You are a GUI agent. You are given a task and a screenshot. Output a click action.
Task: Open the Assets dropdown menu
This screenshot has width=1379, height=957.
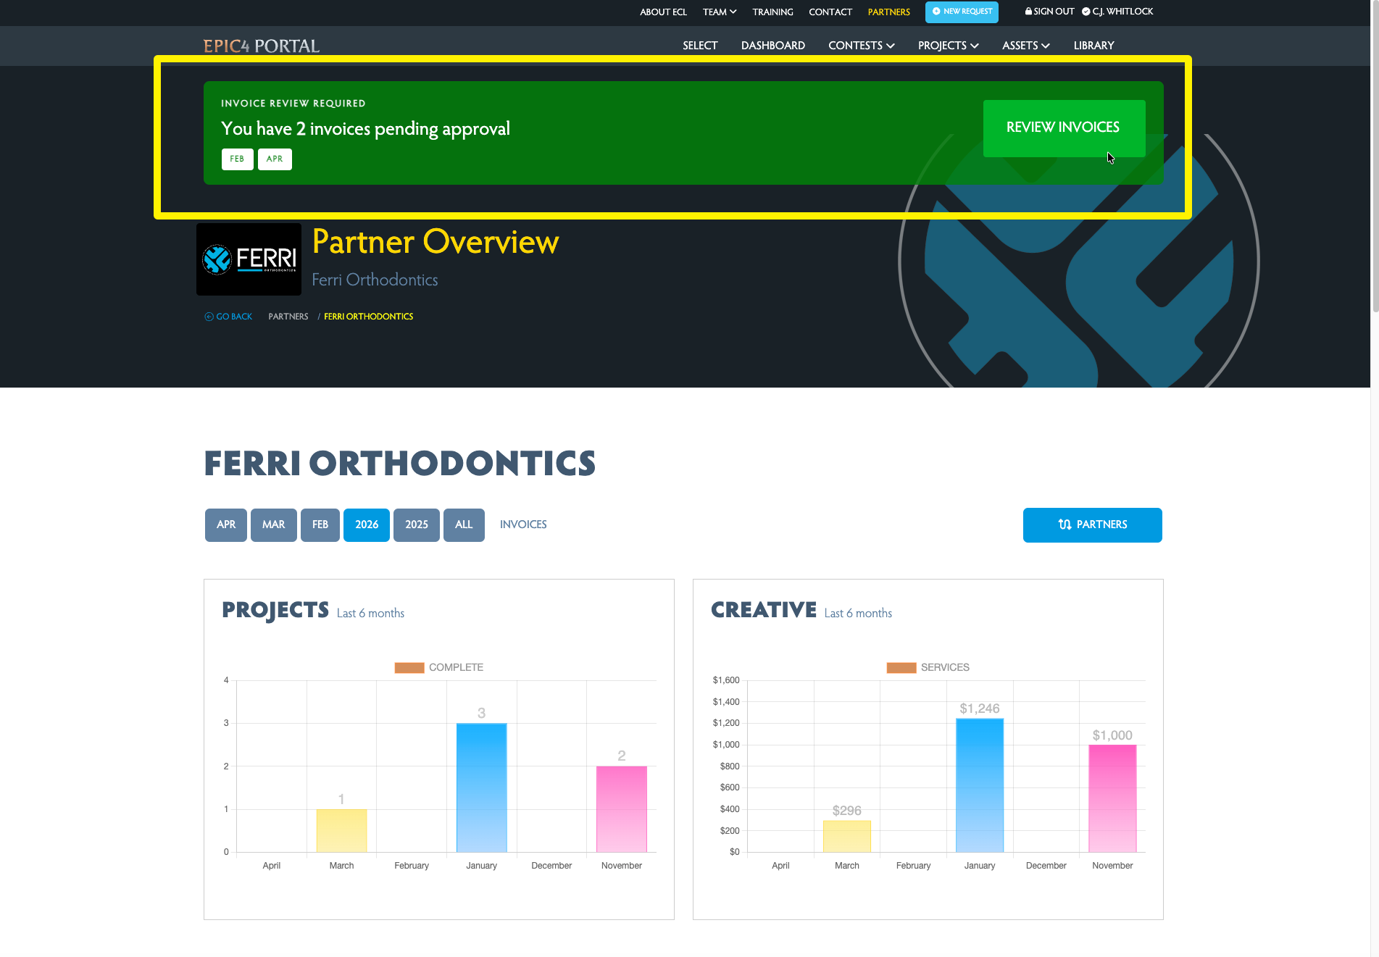(x=1025, y=46)
